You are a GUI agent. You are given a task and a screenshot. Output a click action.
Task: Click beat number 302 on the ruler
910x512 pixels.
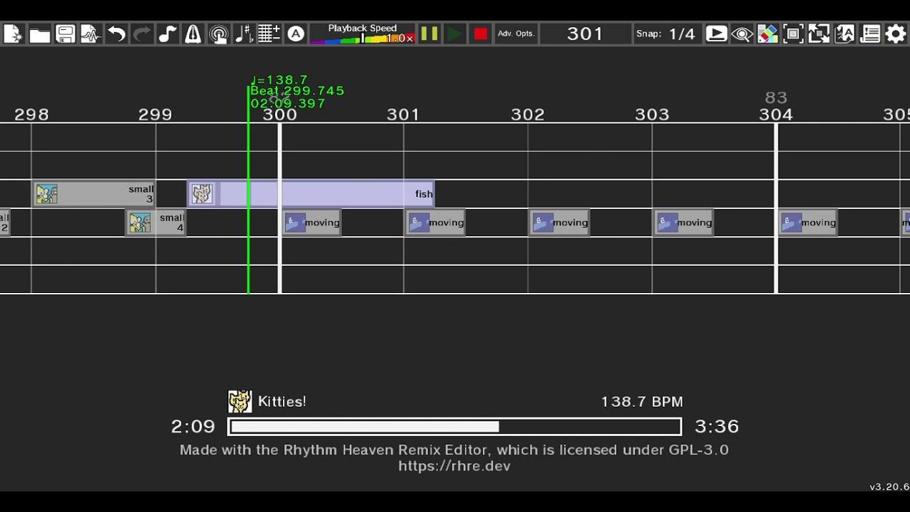pos(528,114)
